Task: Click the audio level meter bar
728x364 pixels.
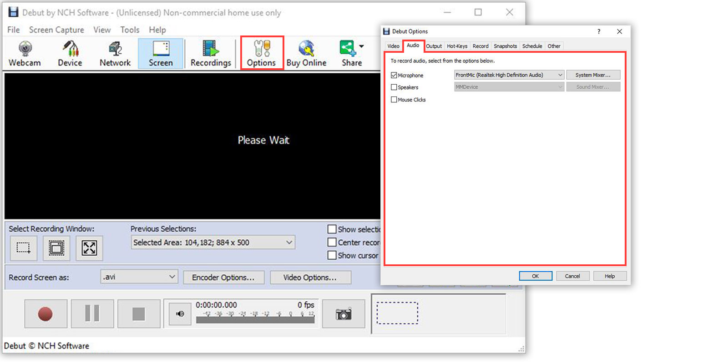Action: click(255, 320)
